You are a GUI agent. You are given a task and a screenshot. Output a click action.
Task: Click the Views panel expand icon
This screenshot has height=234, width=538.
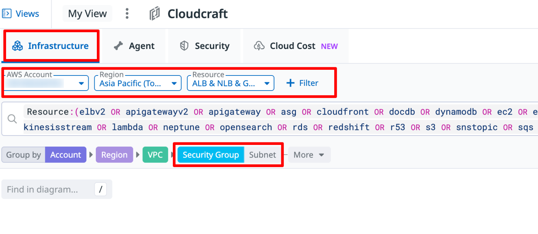7,14
